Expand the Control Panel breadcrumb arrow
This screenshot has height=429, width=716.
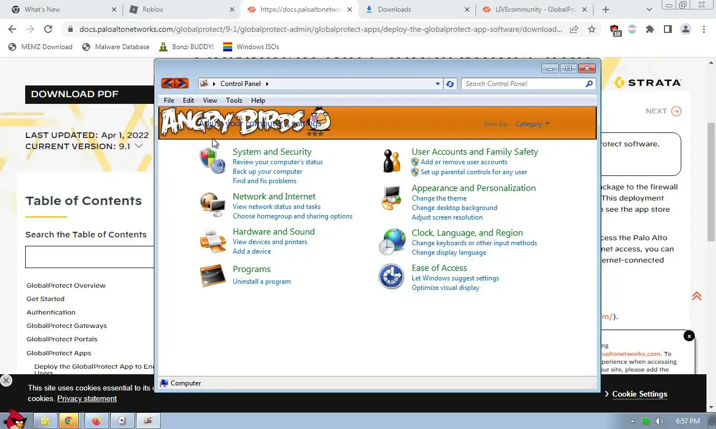[x=267, y=84]
